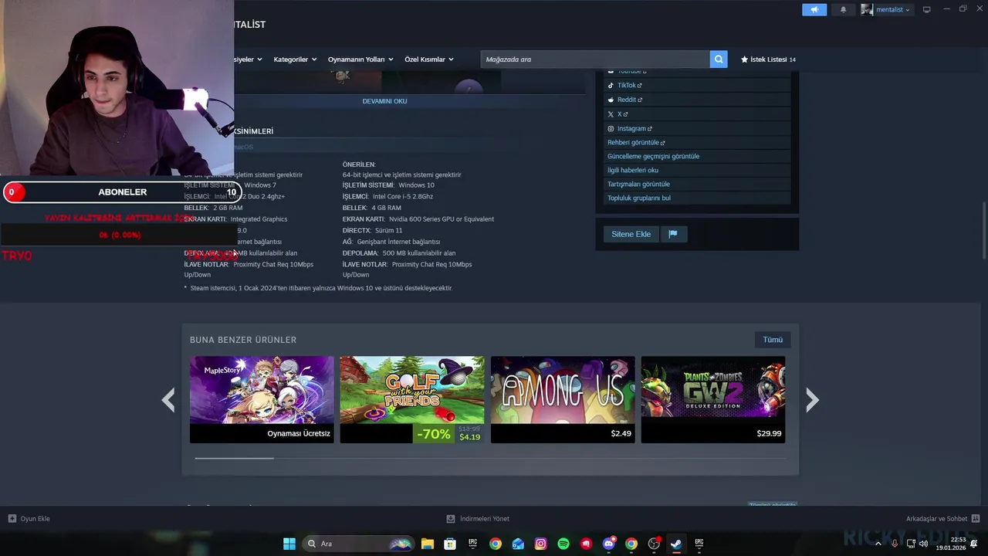This screenshot has height=556, width=988.
Task: Open the TikTok link
Action: pos(629,86)
